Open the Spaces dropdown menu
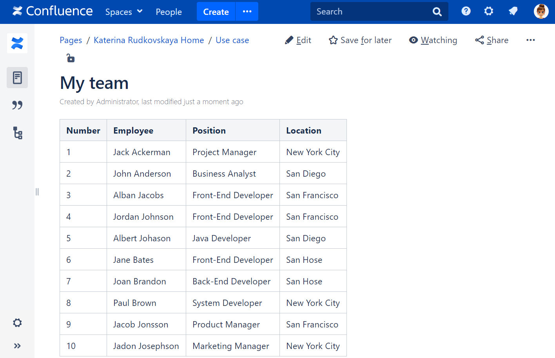 click(x=123, y=12)
